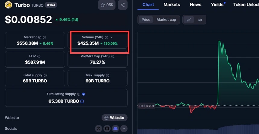Visit the Turbo Website link
This screenshot has width=259, height=134.
point(115,118)
